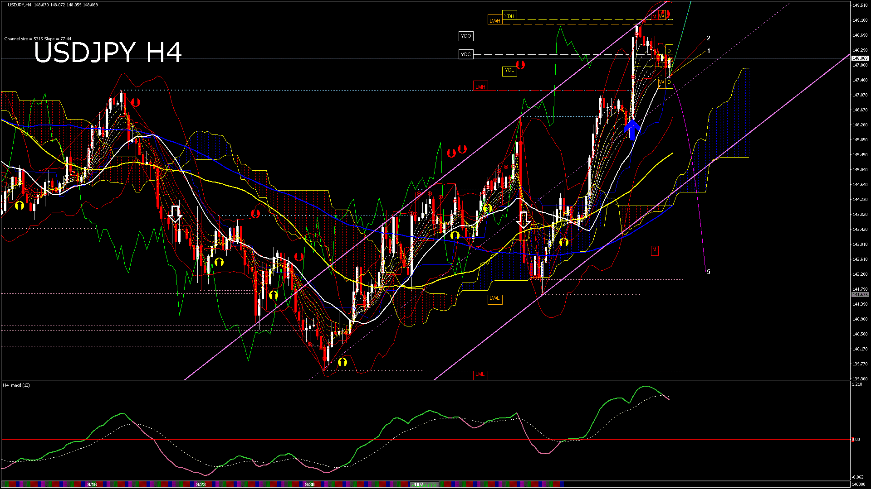The height and width of the screenshot is (489, 871).
Task: Select the 141.633 price axis label
Action: (x=860, y=295)
